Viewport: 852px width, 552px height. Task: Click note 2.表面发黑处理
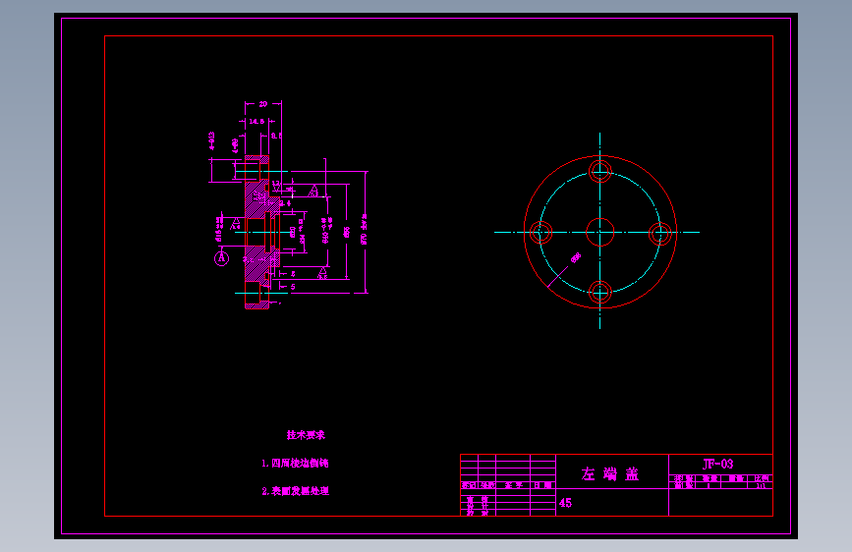296,491
